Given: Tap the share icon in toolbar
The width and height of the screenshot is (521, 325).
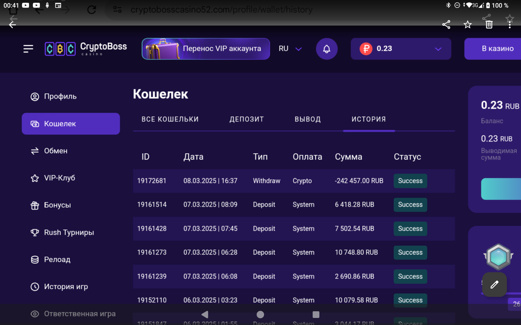Looking at the screenshot, I should [446, 25].
